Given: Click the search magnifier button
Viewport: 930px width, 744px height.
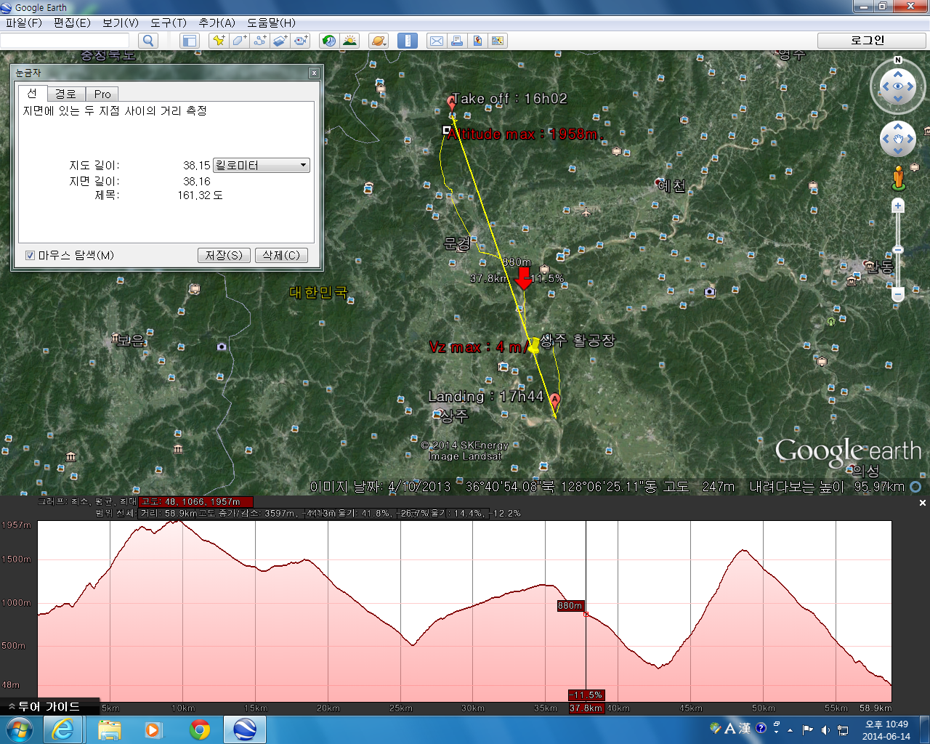Looking at the screenshot, I should pyautogui.click(x=148, y=41).
